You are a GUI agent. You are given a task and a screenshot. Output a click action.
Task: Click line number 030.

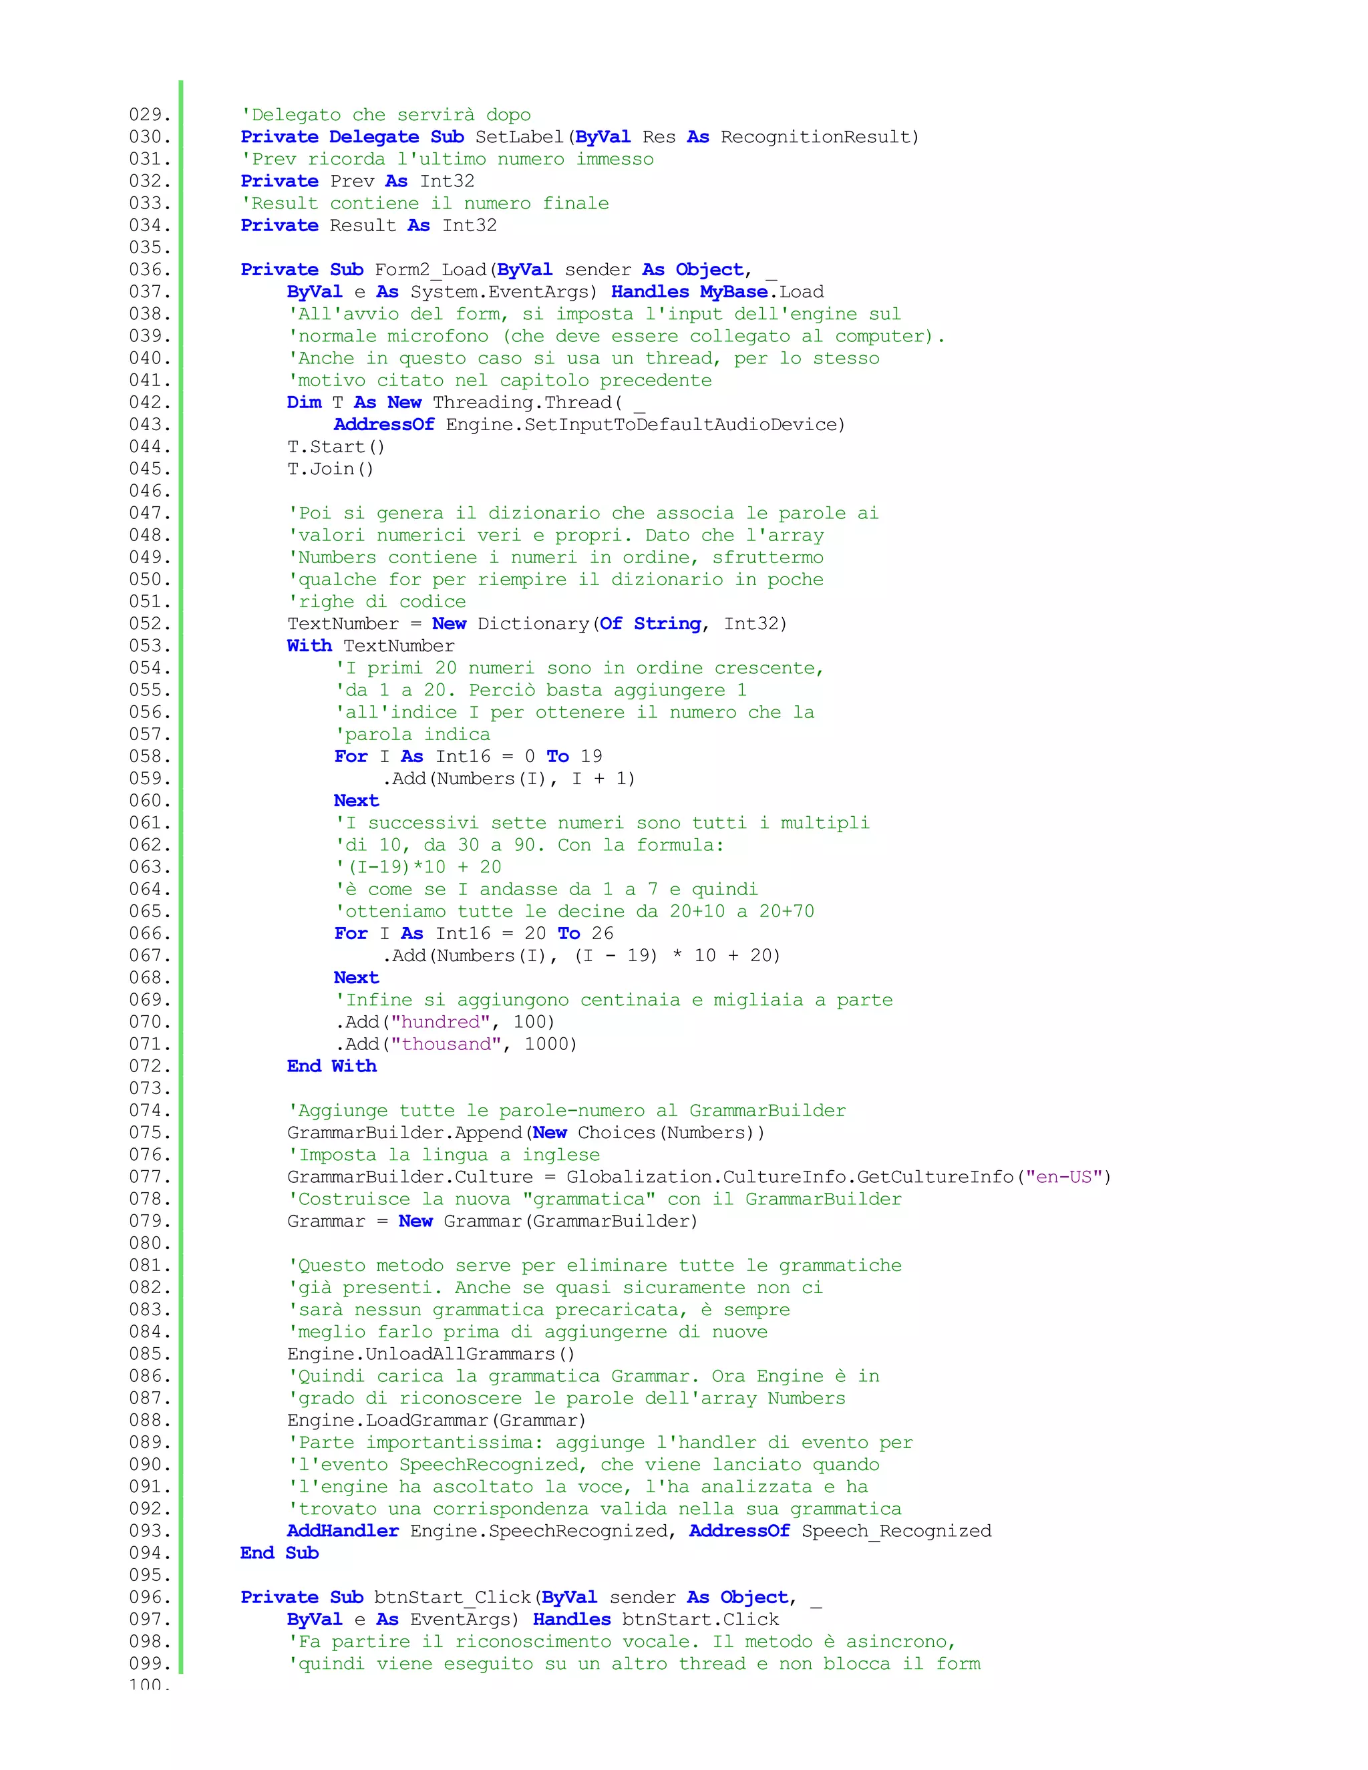coord(150,137)
